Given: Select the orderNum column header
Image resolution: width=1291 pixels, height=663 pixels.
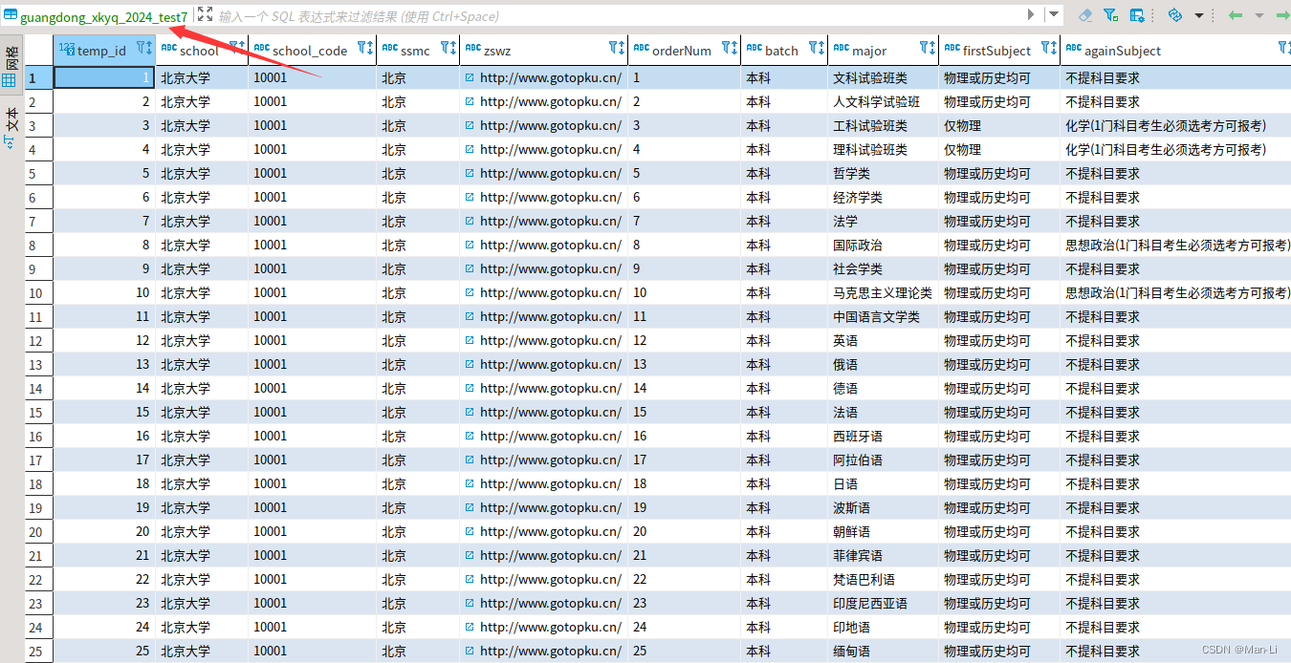Looking at the screenshot, I should coord(682,51).
